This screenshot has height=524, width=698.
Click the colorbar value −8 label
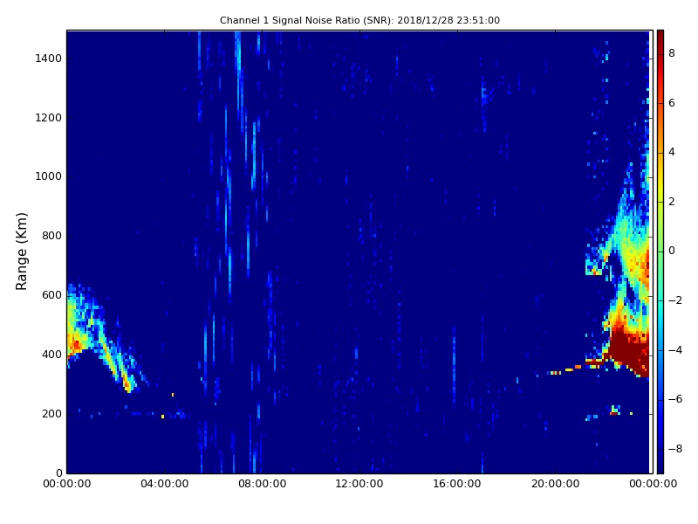tap(675, 449)
